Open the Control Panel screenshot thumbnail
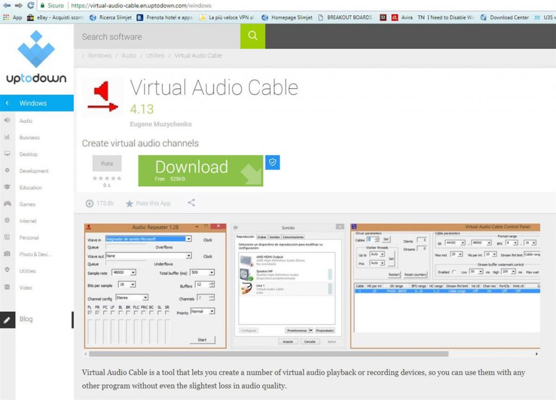Viewport: 556px width, 400px height. [x=445, y=286]
